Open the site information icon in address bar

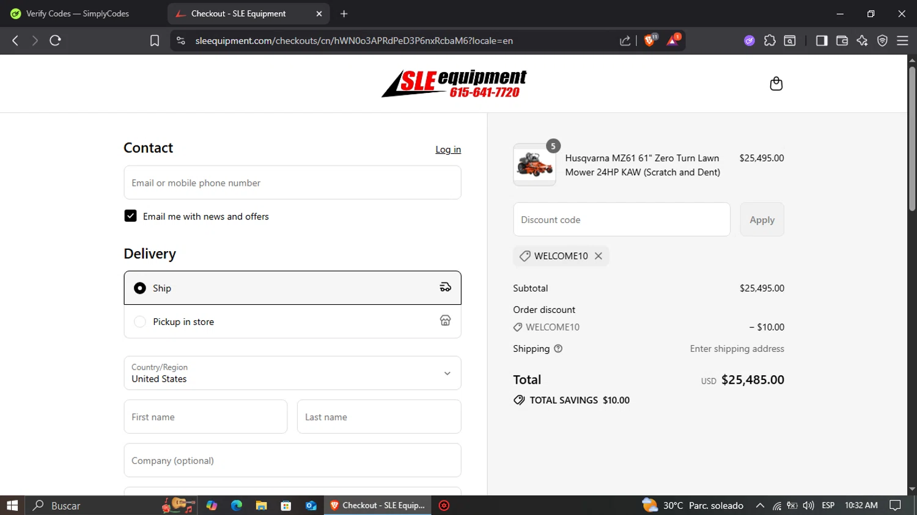(x=180, y=40)
